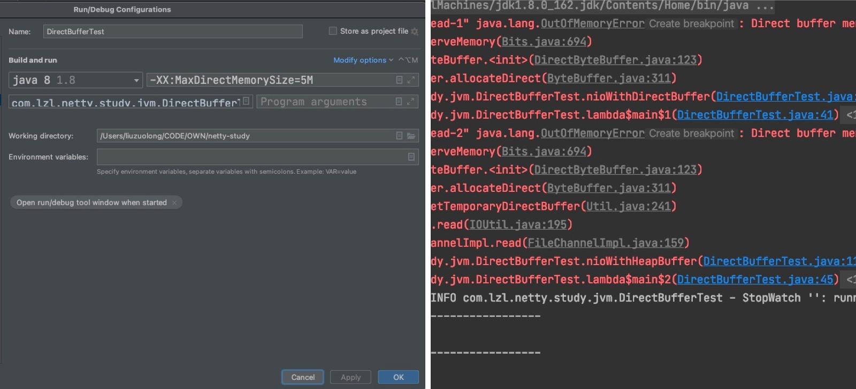856x389 pixels.
Task: Remove 'Open run/debug tool window' tag
Action: pos(174,203)
